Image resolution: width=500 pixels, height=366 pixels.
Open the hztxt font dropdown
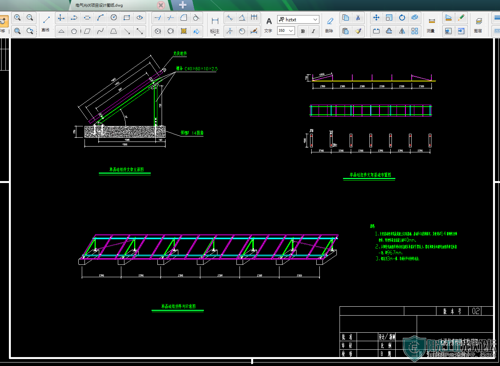coord(315,19)
